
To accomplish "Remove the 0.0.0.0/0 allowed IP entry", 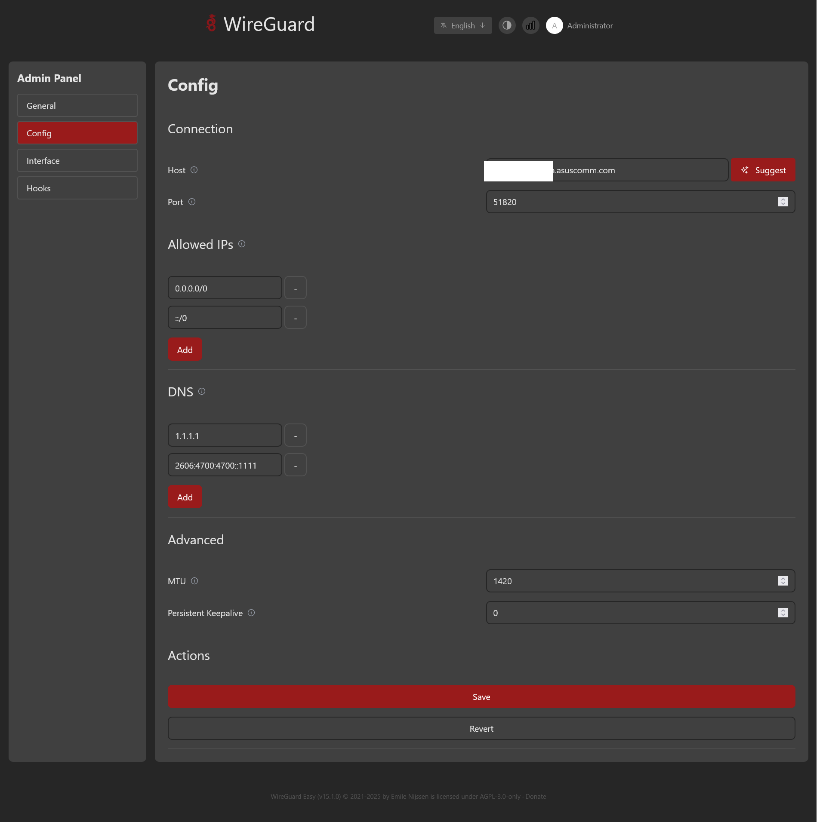I will [295, 288].
